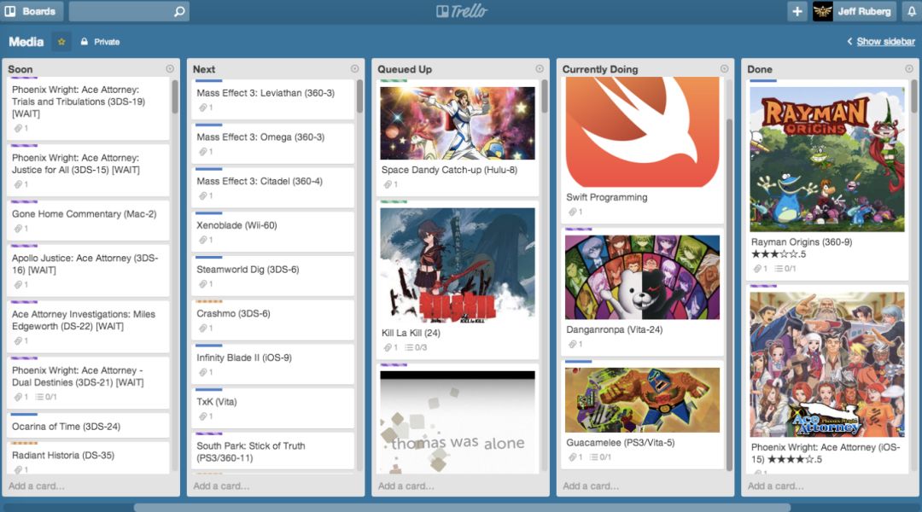Image resolution: width=922 pixels, height=512 pixels.
Task: Click the Trello logo in the header
Action: [x=461, y=11]
